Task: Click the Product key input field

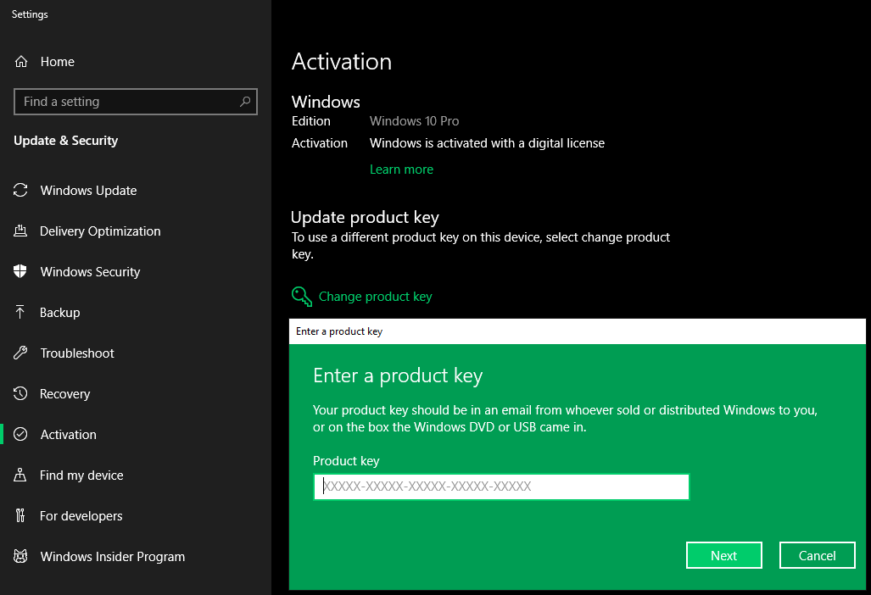Action: [501, 487]
